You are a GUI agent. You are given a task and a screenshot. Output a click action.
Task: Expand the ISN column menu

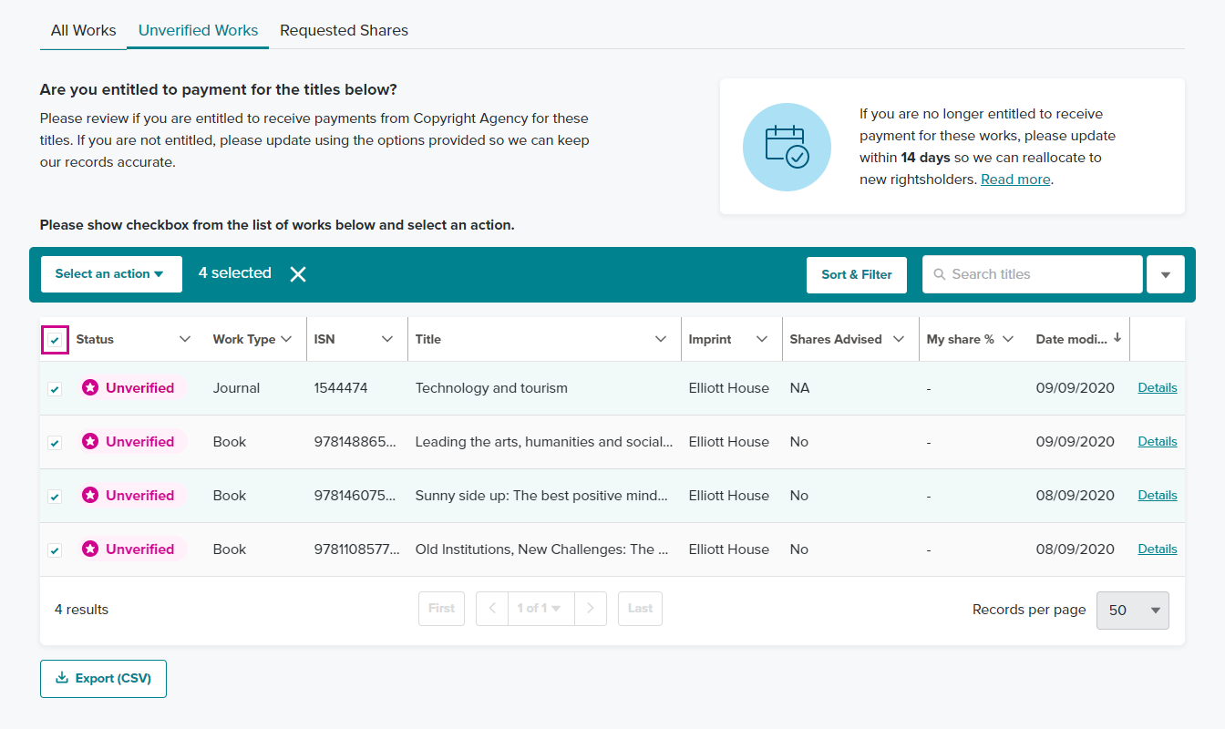387,339
